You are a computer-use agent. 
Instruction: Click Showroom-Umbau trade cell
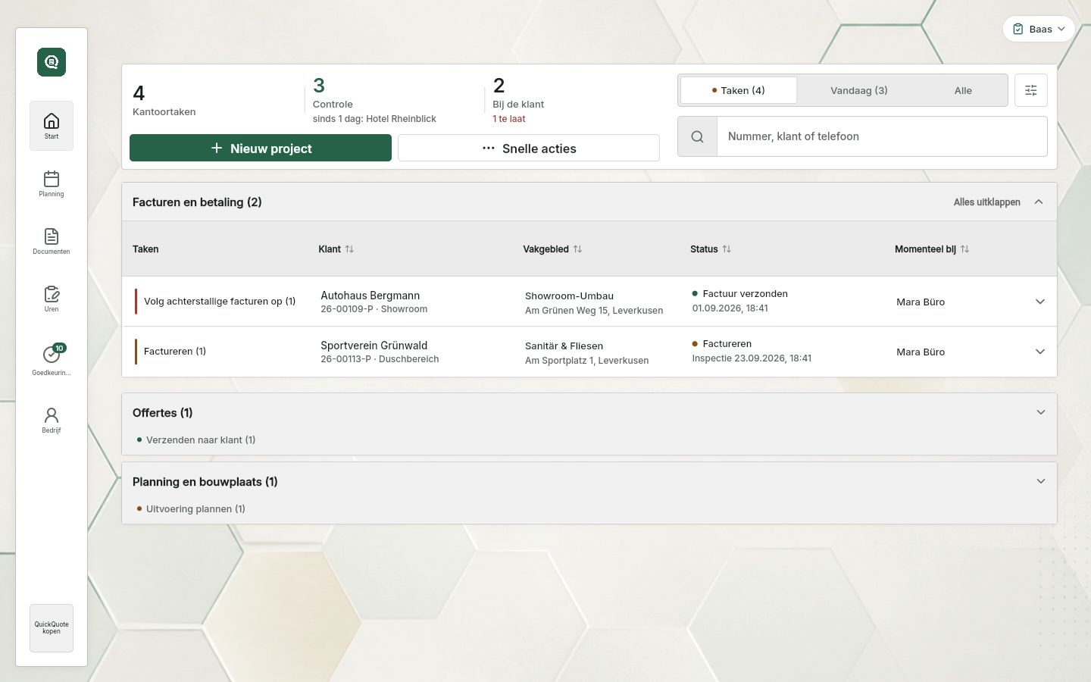570,296
